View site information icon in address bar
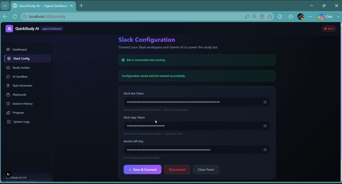The width and height of the screenshot is (342, 184). [x=25, y=17]
